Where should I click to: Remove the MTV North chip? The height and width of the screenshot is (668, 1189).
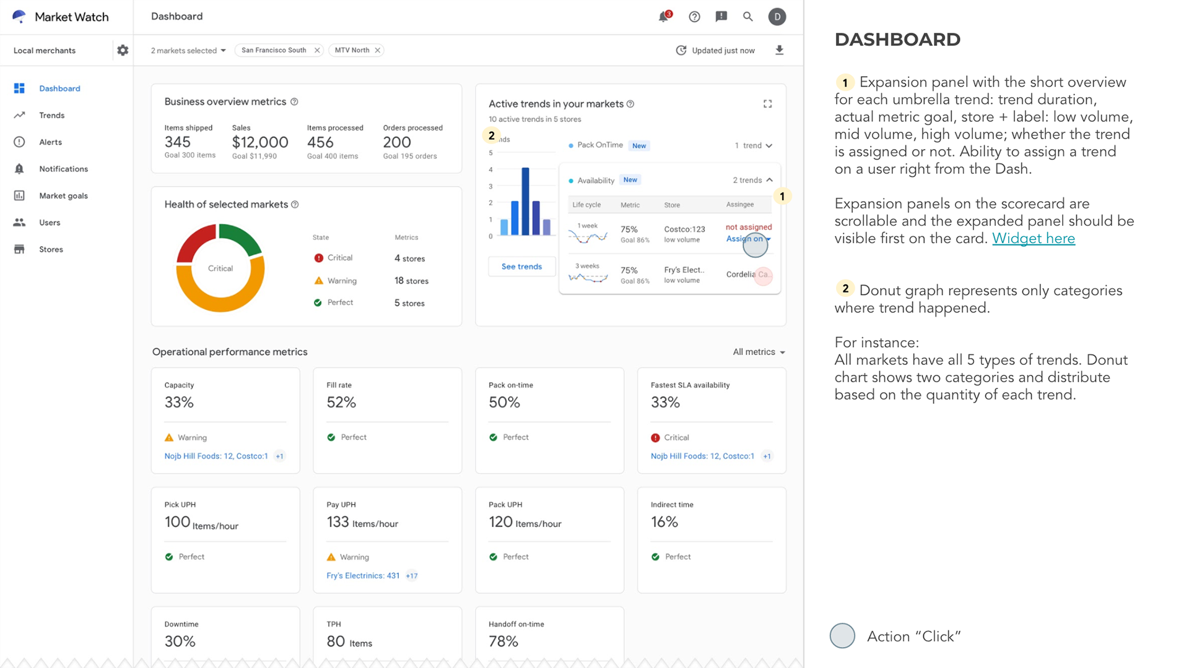click(378, 50)
